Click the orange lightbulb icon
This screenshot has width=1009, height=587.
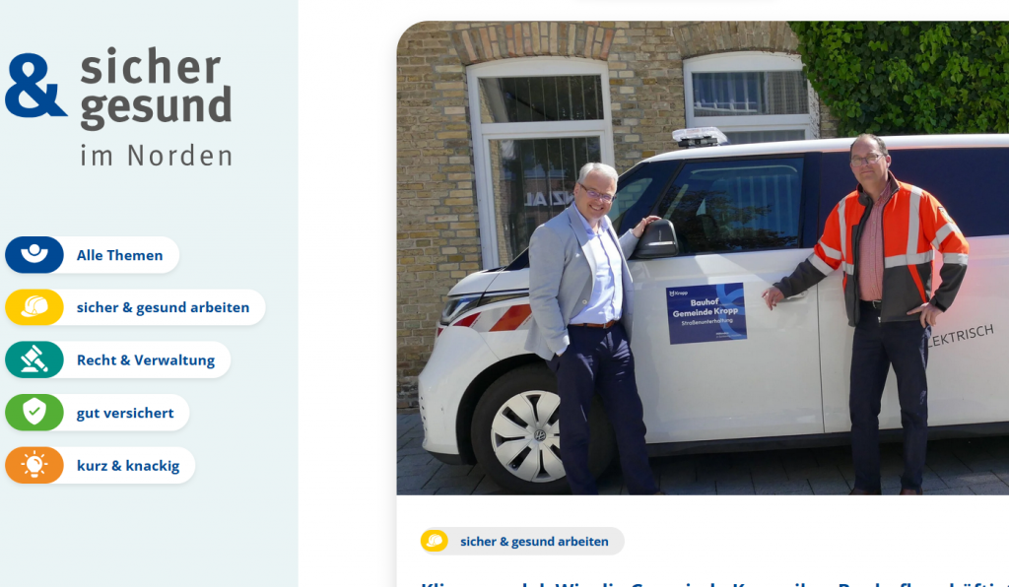(x=34, y=466)
